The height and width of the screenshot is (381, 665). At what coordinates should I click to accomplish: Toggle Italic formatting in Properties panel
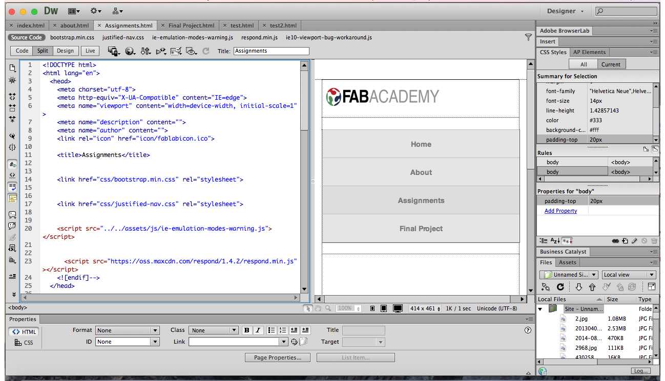tap(258, 330)
